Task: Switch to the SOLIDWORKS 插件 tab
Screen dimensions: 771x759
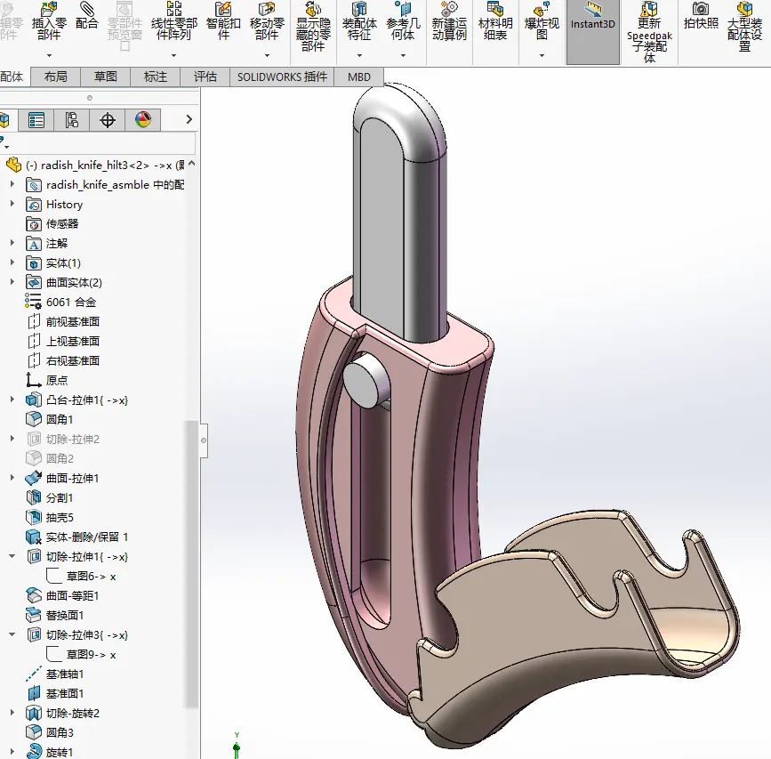Action: (282, 77)
